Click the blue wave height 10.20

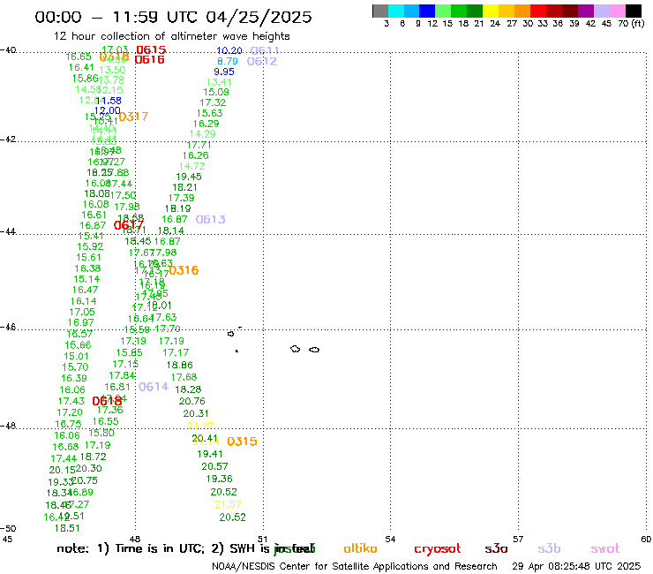(229, 50)
